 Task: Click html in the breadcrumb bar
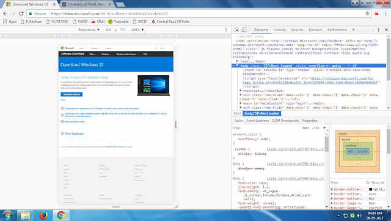[237, 113]
